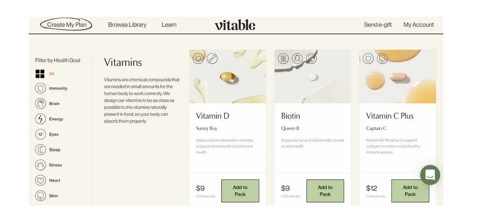Show All products grid icon

(40, 74)
